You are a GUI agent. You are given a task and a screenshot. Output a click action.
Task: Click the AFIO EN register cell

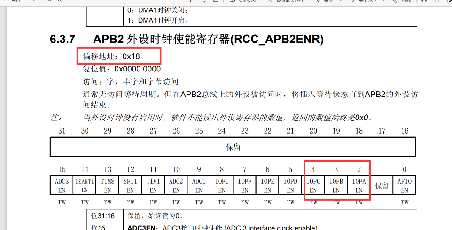[405, 186]
